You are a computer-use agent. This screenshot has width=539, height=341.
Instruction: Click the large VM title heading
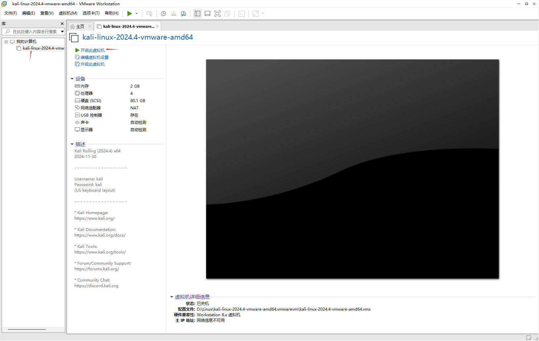[138, 37]
